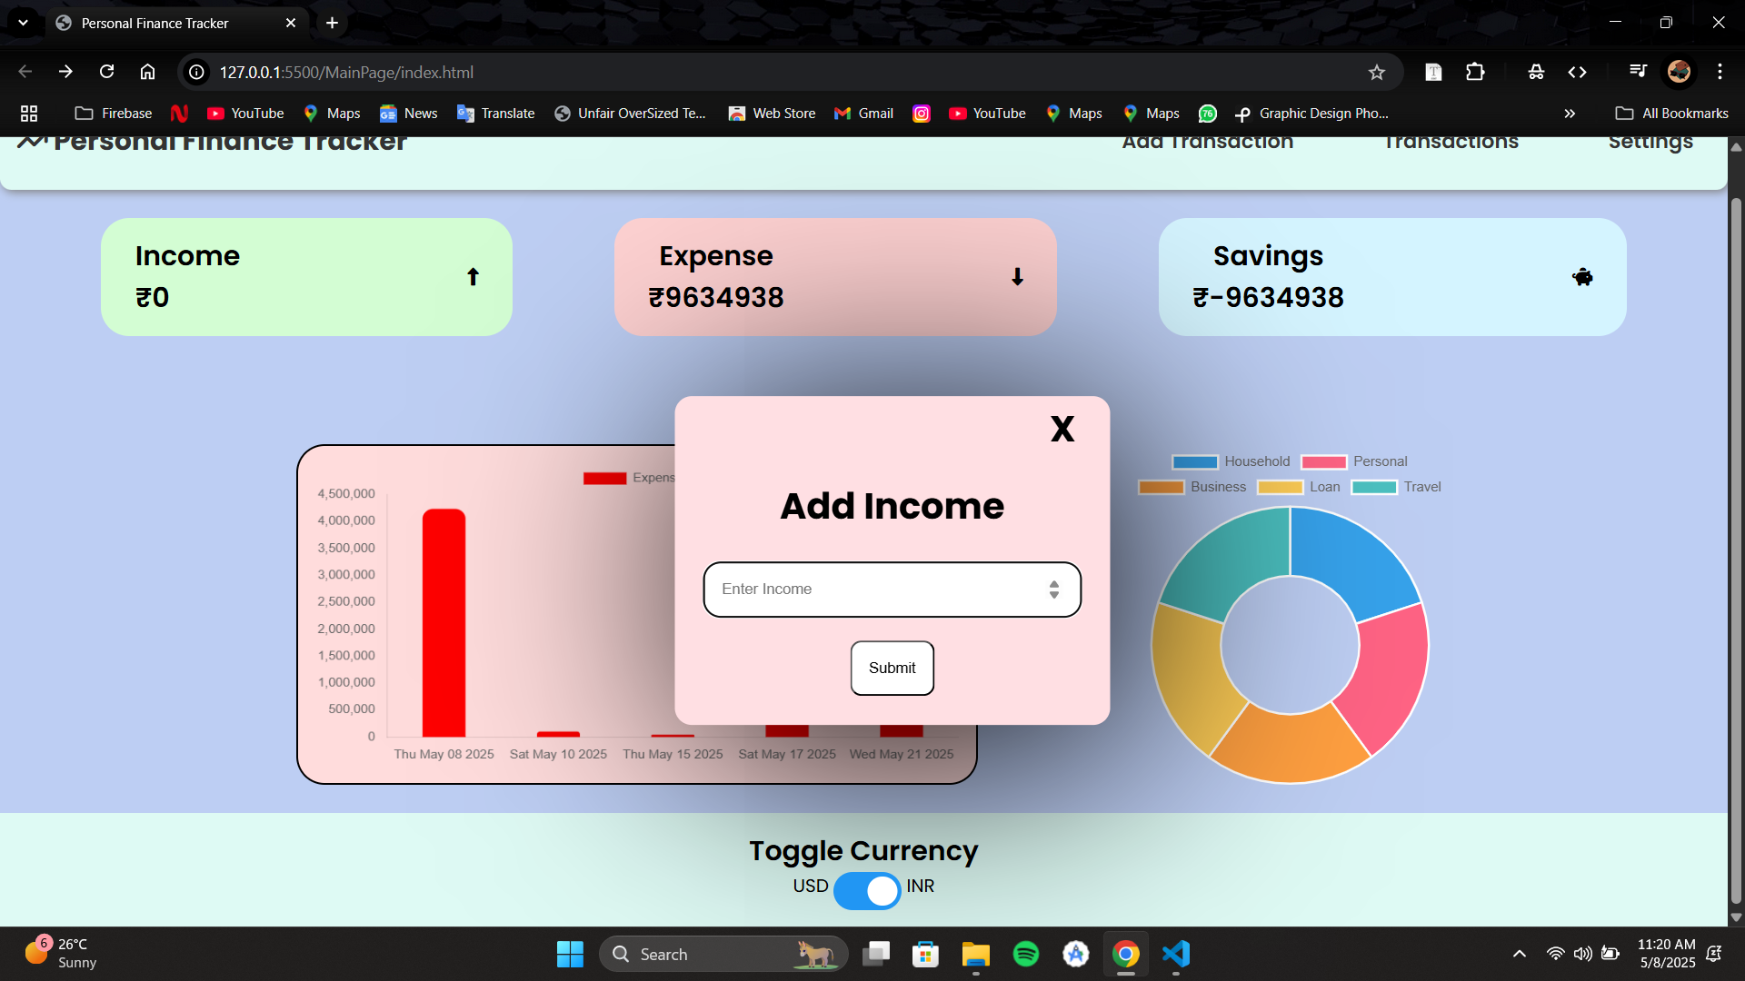
Task: Click the taskbar Search box
Action: click(723, 954)
